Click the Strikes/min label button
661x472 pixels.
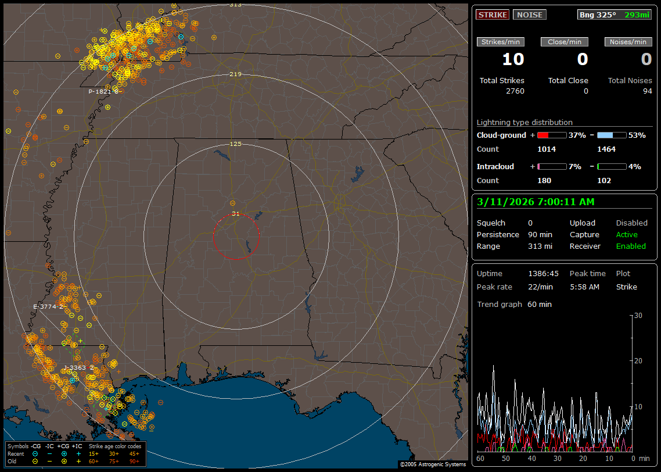(x=501, y=42)
